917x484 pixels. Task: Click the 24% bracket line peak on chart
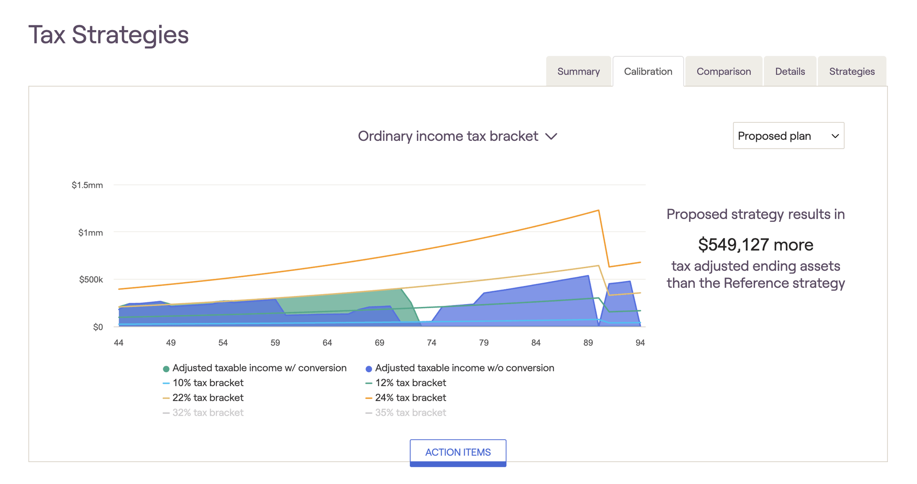pos(598,210)
